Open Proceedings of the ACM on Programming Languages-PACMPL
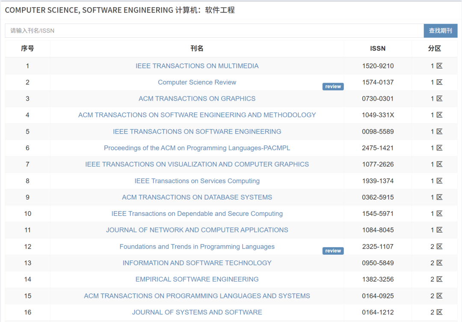 (x=197, y=148)
